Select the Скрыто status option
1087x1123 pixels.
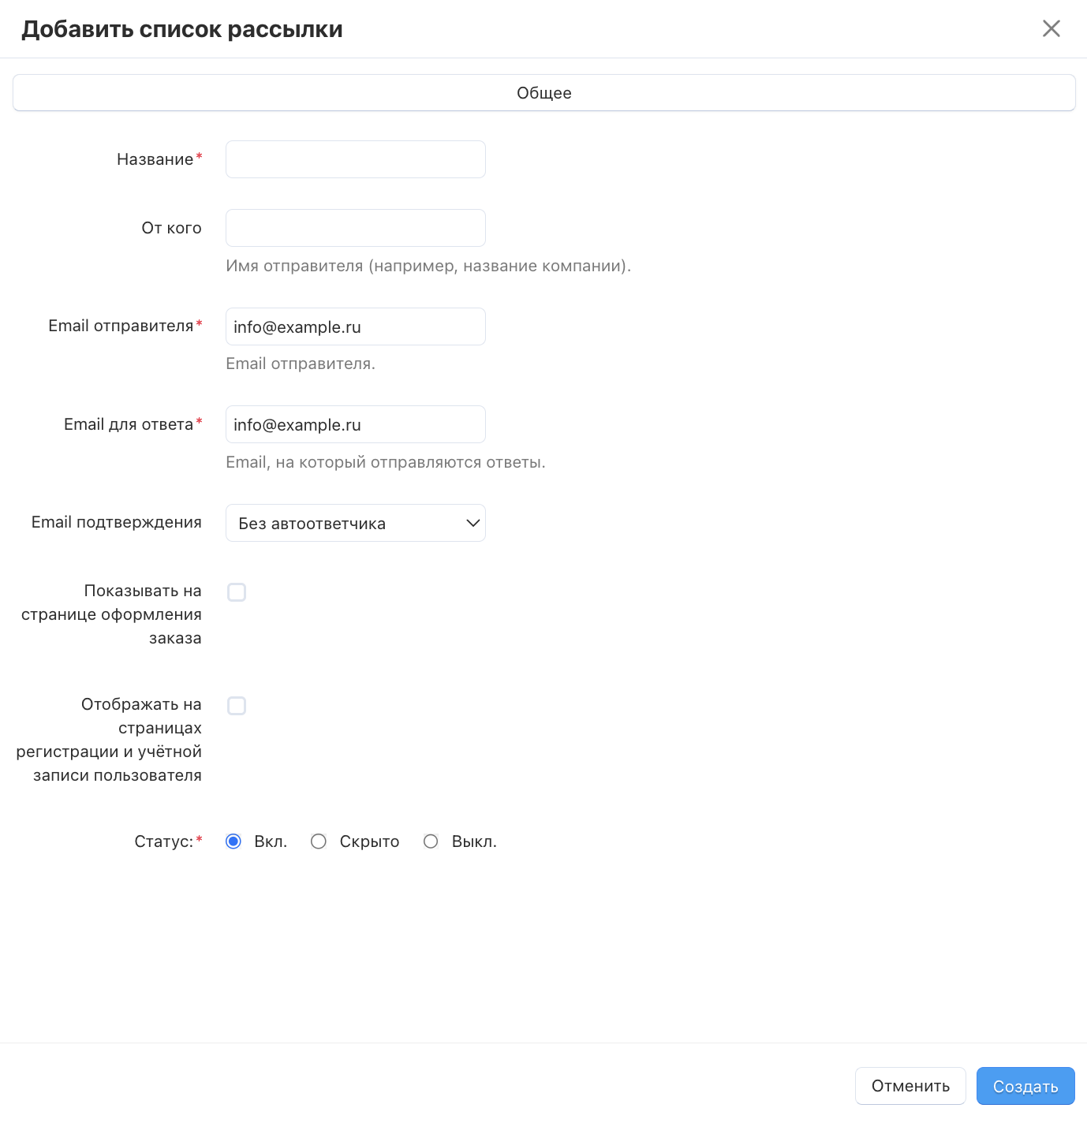319,841
